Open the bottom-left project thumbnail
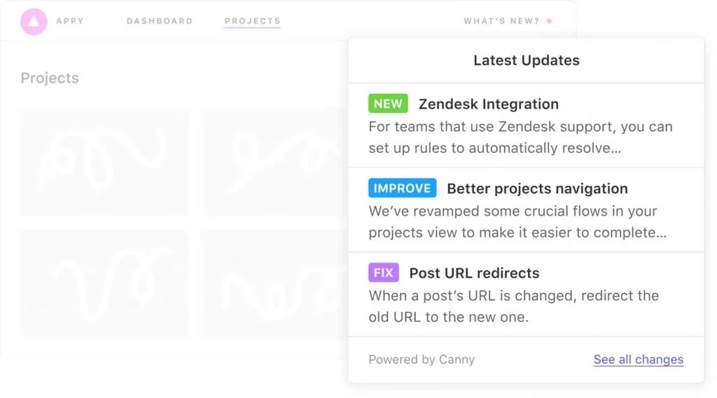Screen dimensions: 717x398 coord(104,284)
